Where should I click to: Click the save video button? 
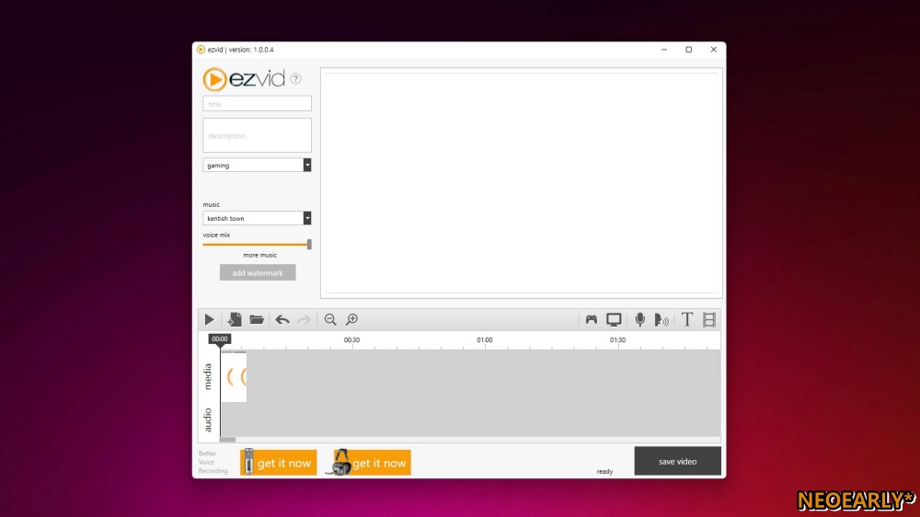pyautogui.click(x=678, y=461)
